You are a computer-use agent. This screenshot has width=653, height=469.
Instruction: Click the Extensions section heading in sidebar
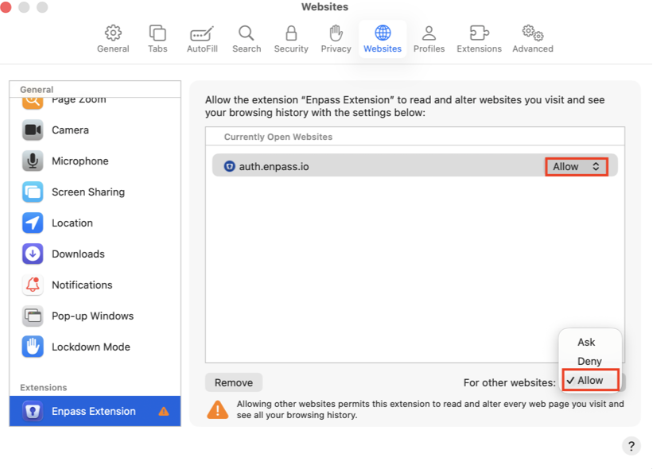pyautogui.click(x=43, y=387)
